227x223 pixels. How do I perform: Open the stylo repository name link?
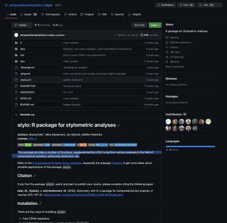pos(48,5)
